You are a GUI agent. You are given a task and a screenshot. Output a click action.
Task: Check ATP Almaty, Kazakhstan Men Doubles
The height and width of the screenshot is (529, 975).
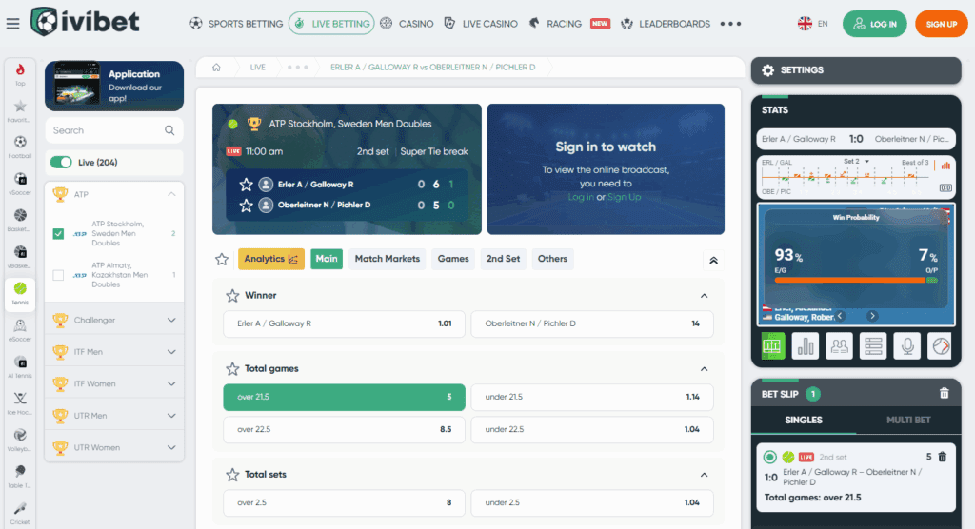click(x=58, y=275)
